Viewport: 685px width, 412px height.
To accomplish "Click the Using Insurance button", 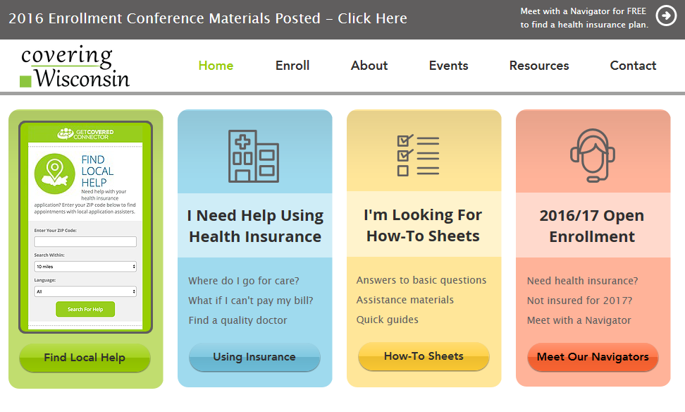I will pos(254,357).
